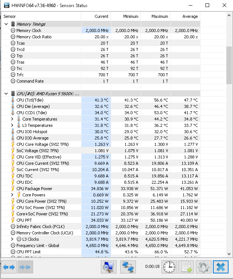Expand the L3 Temperatures row
This screenshot has height=279, width=233.
coord(13,125)
